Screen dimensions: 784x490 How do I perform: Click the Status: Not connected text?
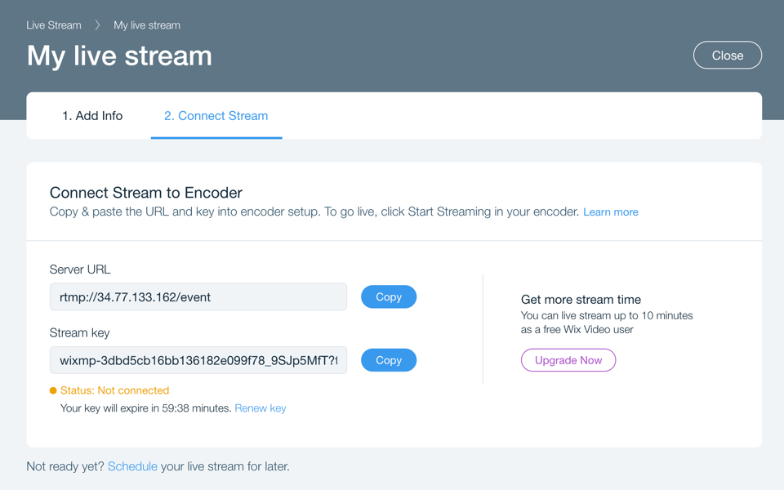114,390
